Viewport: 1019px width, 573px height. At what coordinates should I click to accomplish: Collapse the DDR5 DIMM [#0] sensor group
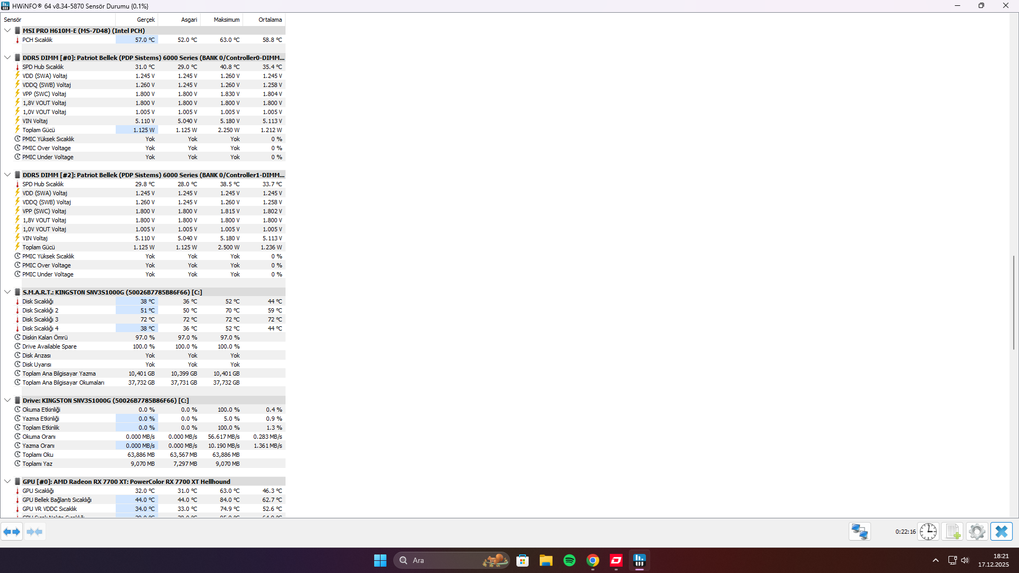7,58
